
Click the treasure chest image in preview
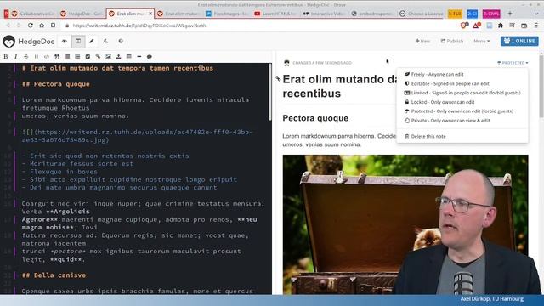tap(405, 224)
